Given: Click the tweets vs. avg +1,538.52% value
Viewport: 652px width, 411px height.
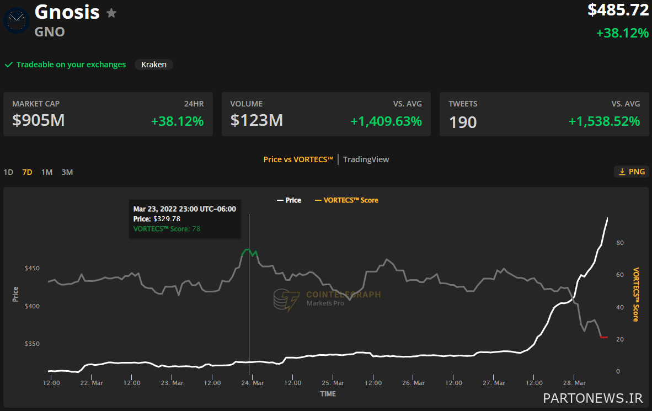Looking at the screenshot, I should coord(604,121).
